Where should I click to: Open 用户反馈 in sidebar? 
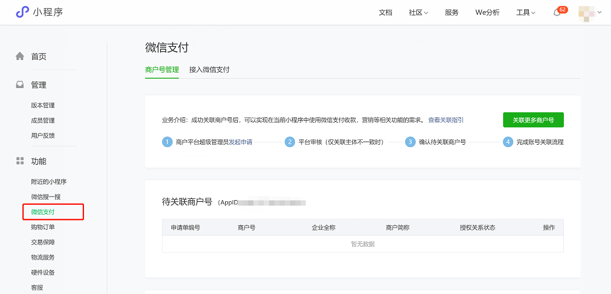43,135
